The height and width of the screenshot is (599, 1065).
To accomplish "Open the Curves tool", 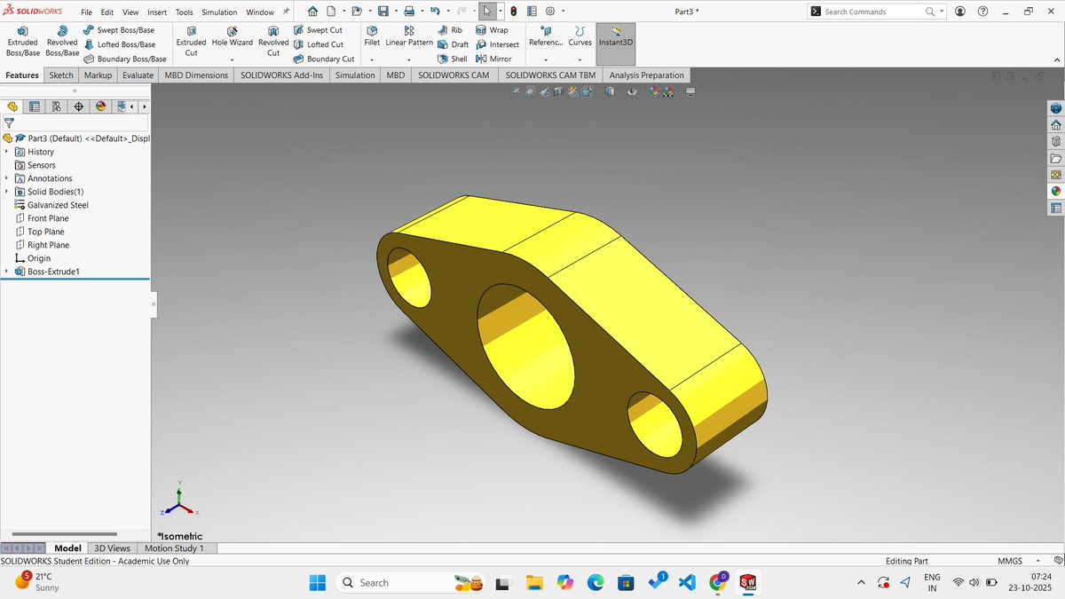I will [x=580, y=35].
